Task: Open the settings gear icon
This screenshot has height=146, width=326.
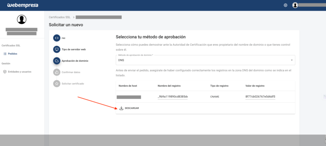Action: click(286, 5)
